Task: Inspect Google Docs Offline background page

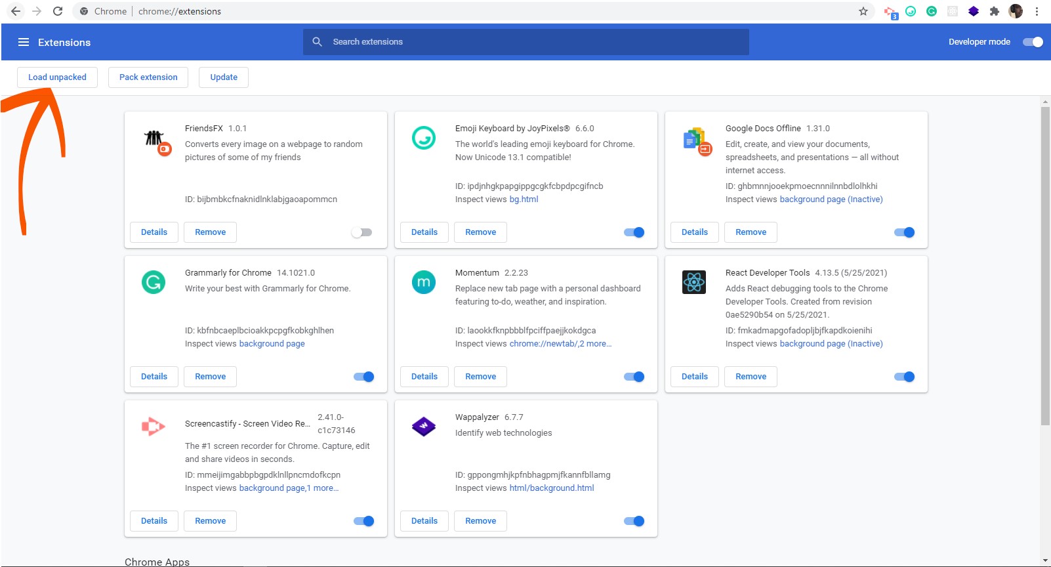Action: pyautogui.click(x=831, y=199)
